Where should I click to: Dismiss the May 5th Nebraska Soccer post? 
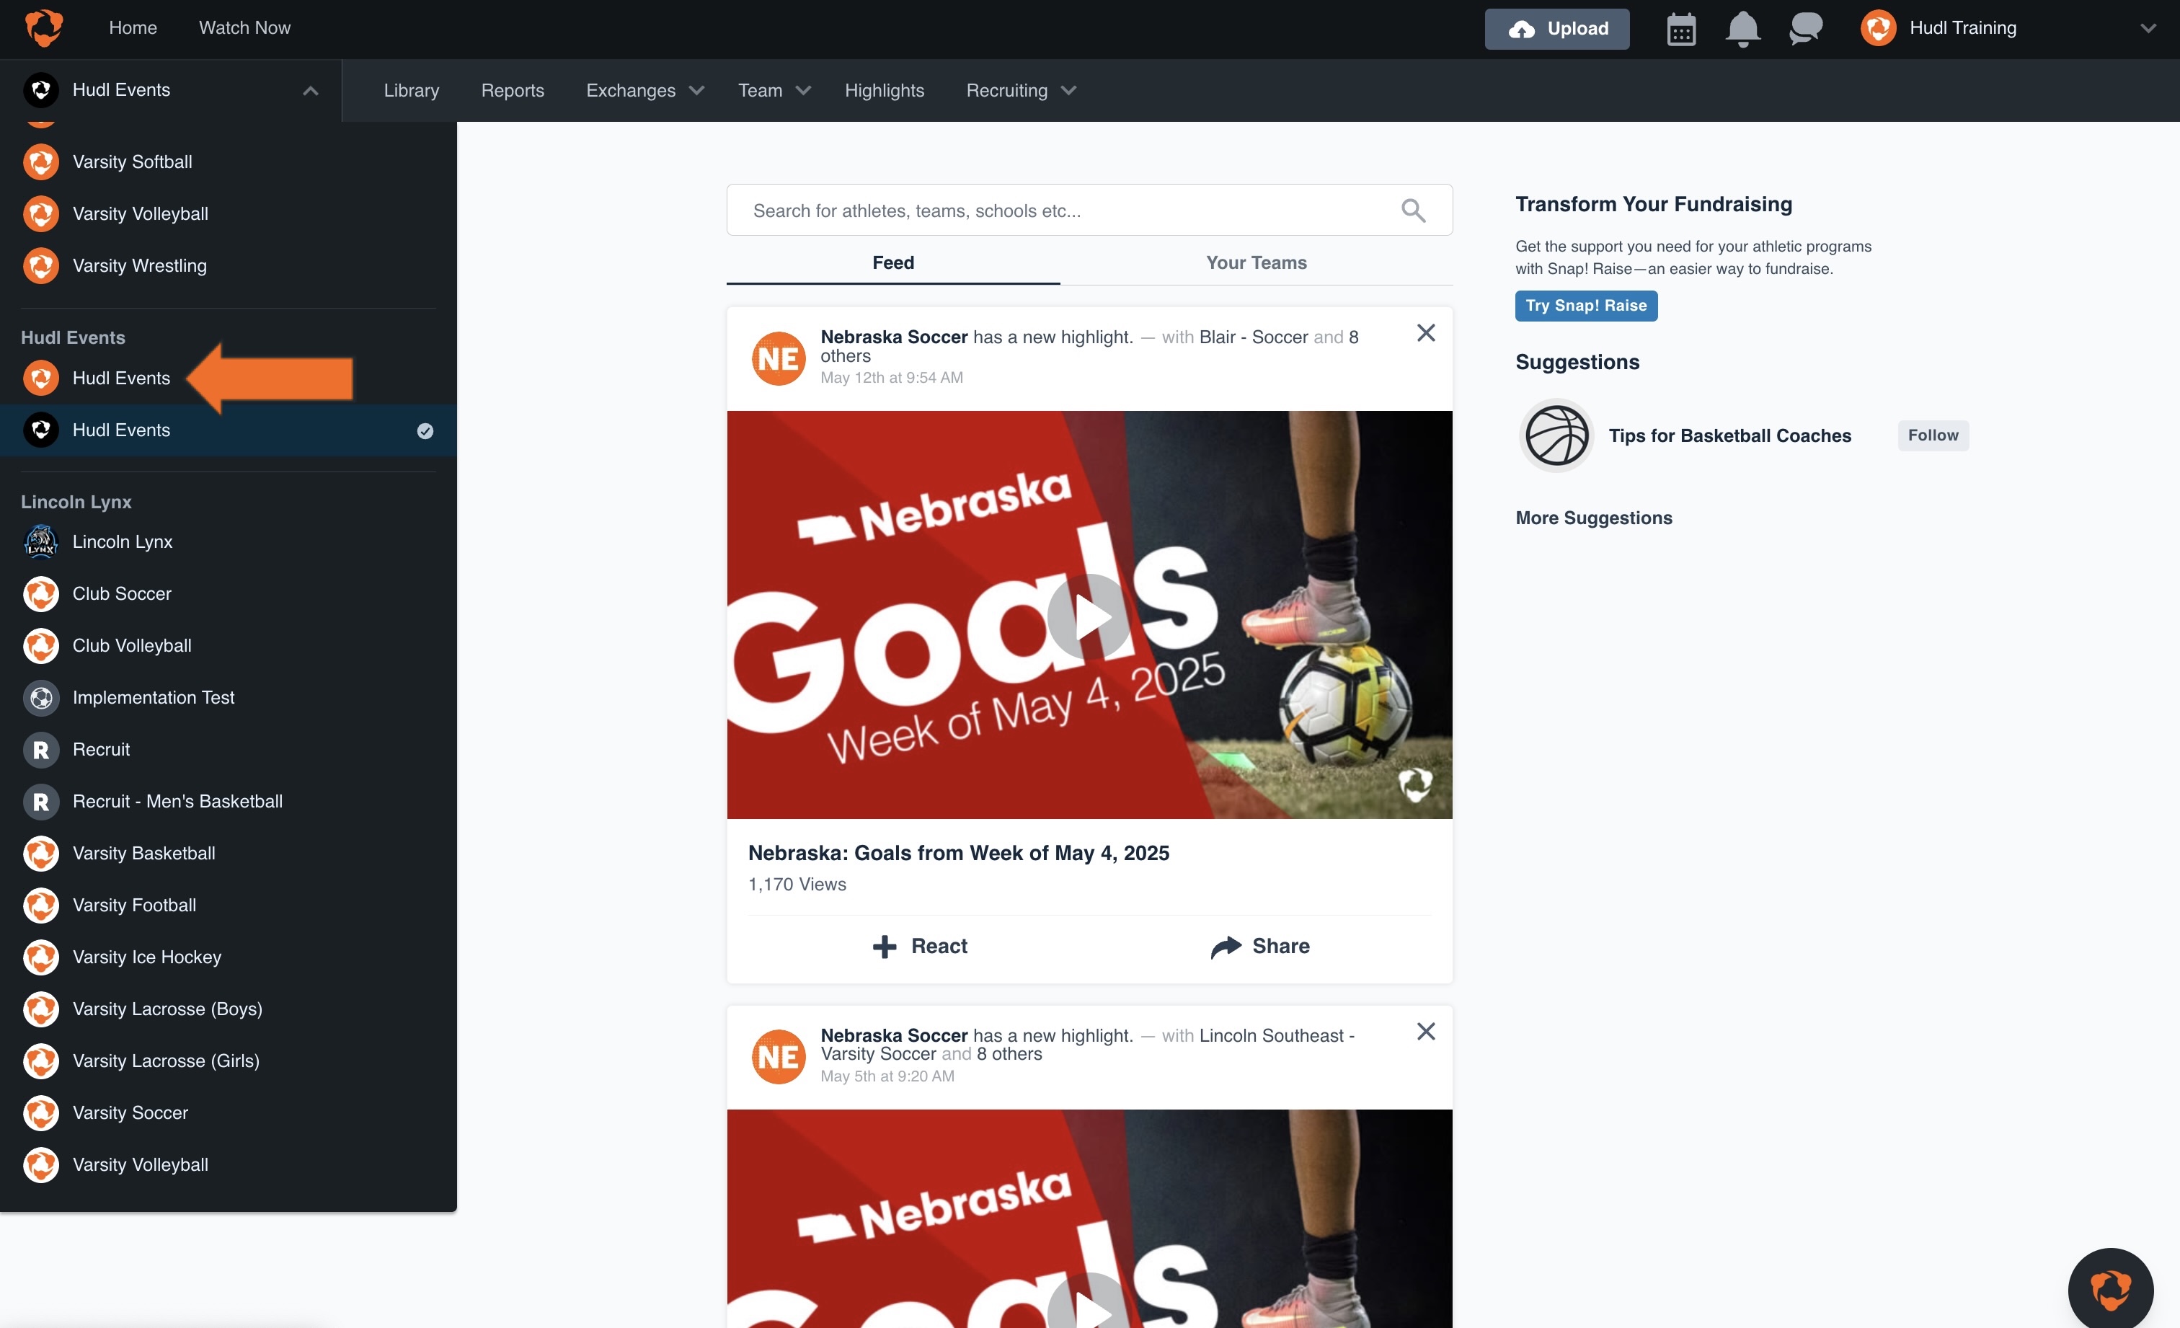(x=1425, y=1032)
